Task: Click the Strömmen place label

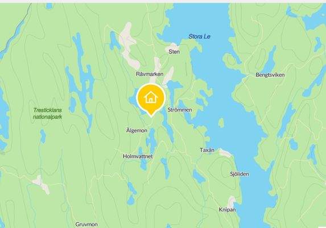Action: click(180, 110)
